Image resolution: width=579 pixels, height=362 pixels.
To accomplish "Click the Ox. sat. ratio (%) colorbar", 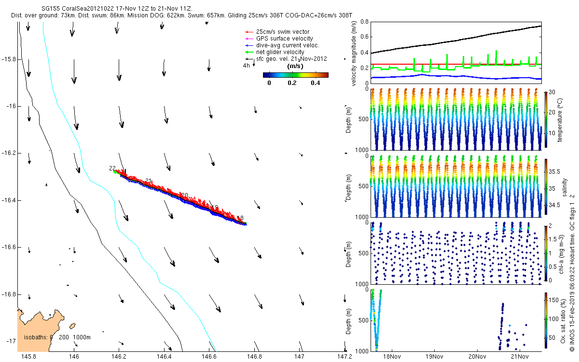I will pyautogui.click(x=546, y=320).
